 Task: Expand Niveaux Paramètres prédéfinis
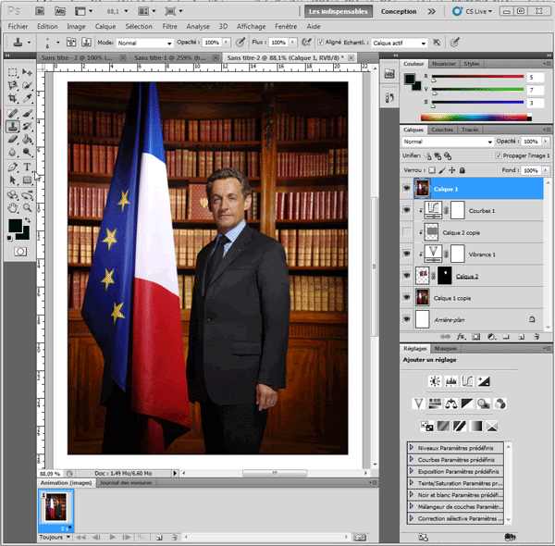(411, 448)
